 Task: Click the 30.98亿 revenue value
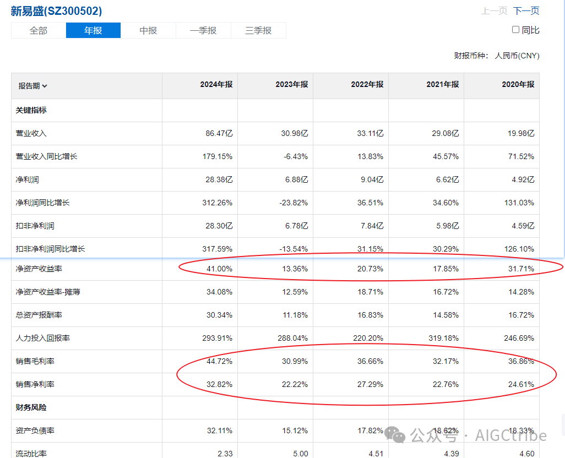(295, 133)
